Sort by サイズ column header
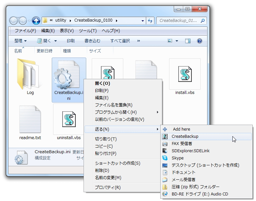This screenshot has height=201, width=256. pos(95,51)
